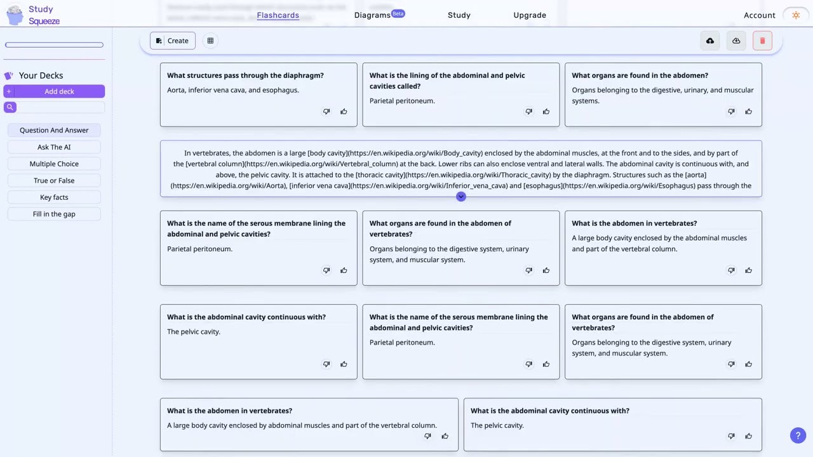Click the deck search input field
Screen dimensions: 813x457
(60, 107)
